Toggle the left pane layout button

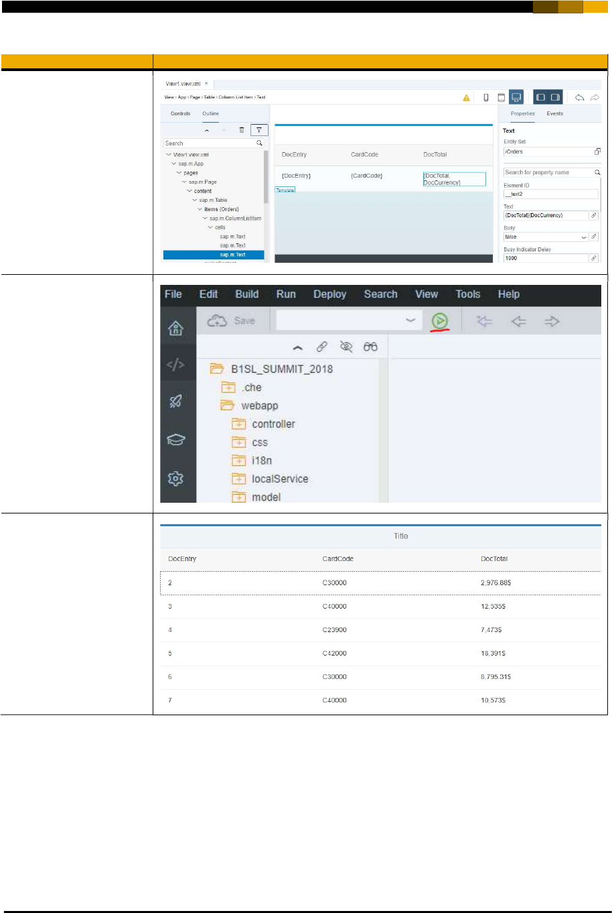(541, 97)
